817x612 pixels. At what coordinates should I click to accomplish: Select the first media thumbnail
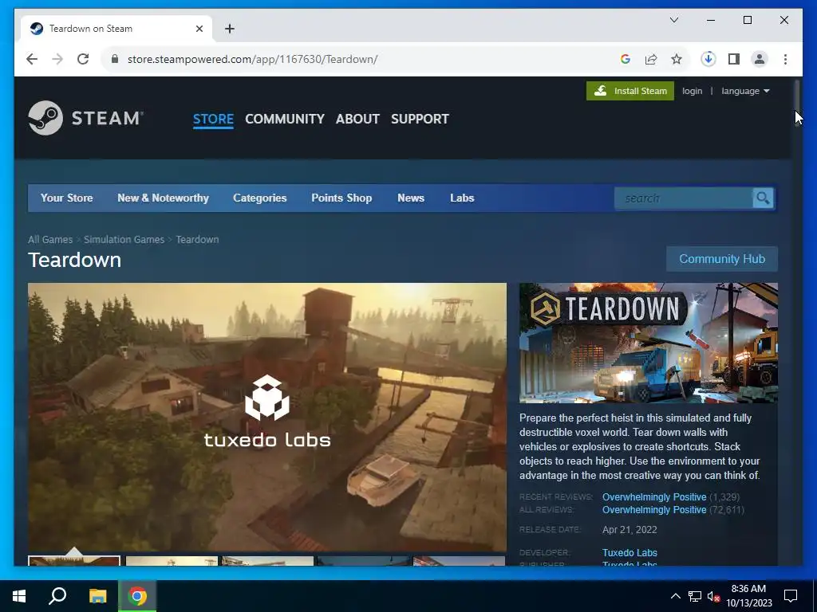pyautogui.click(x=74, y=561)
